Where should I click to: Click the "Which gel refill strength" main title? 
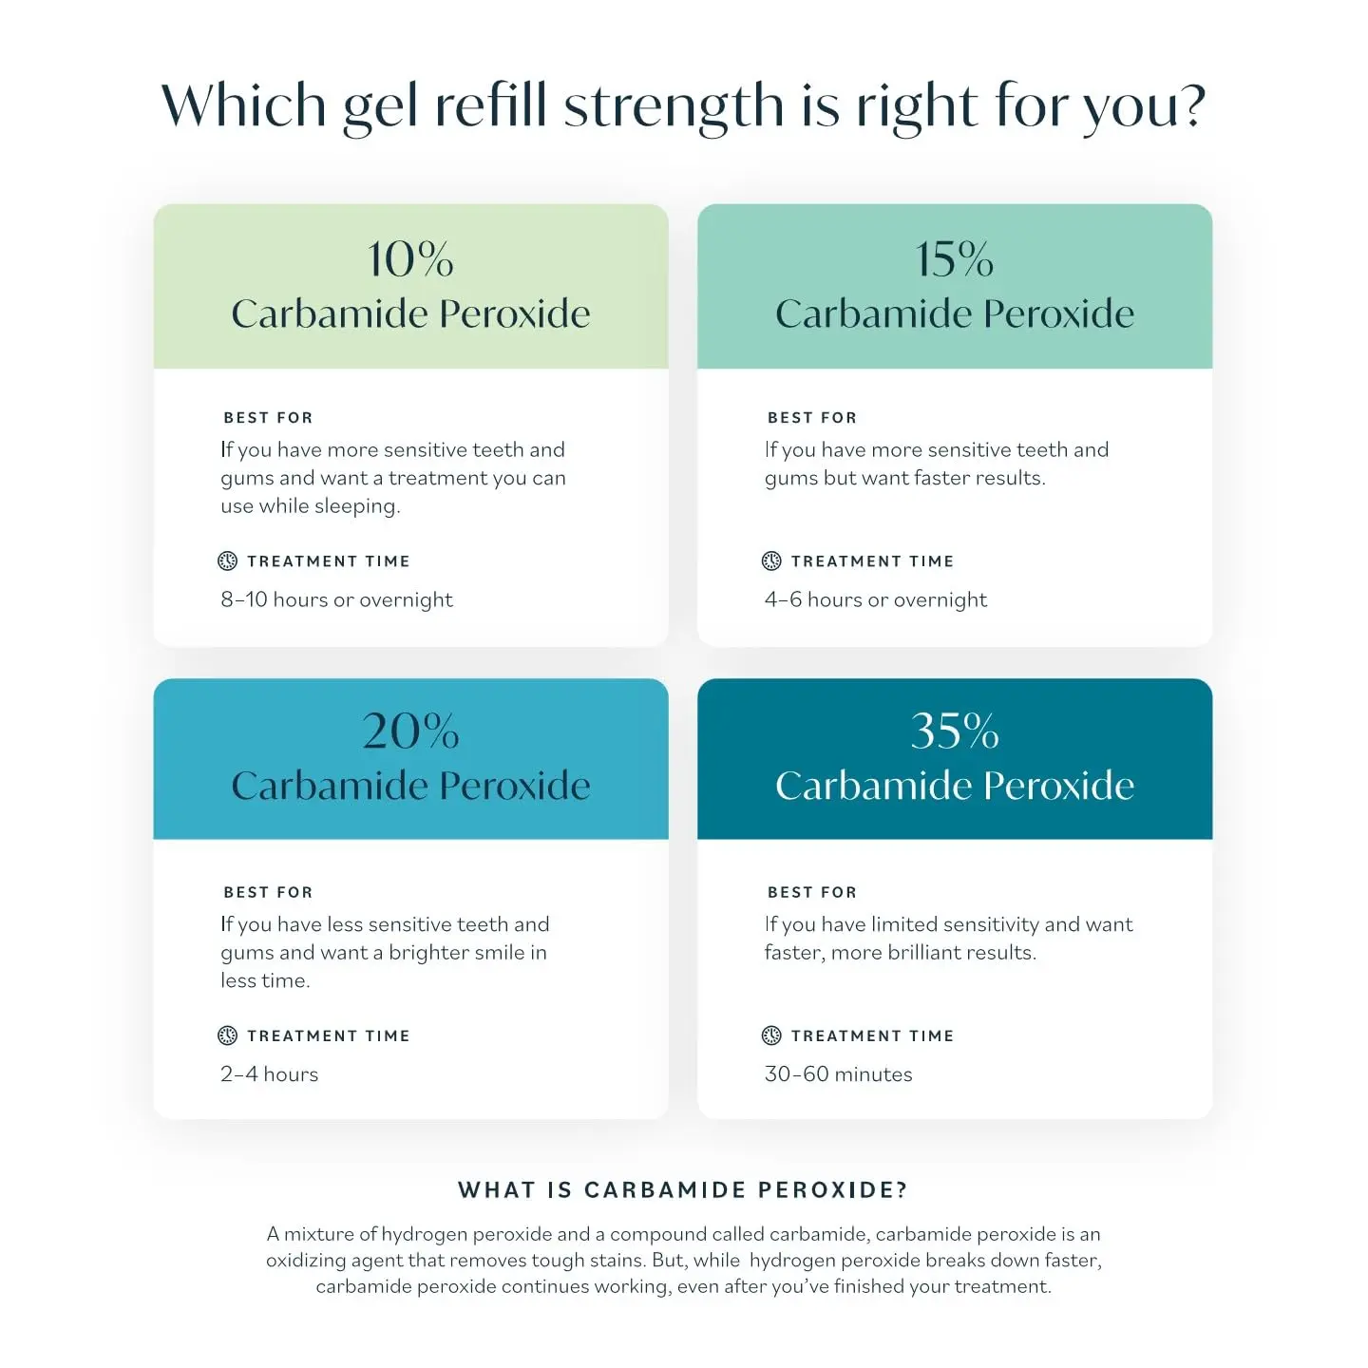[683, 105]
